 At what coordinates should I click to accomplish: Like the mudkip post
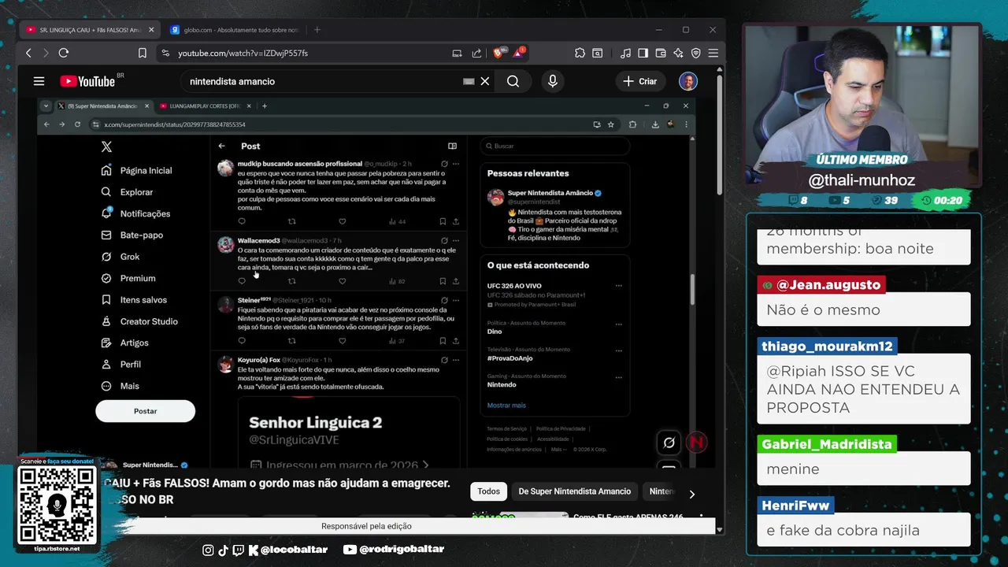coord(342,221)
